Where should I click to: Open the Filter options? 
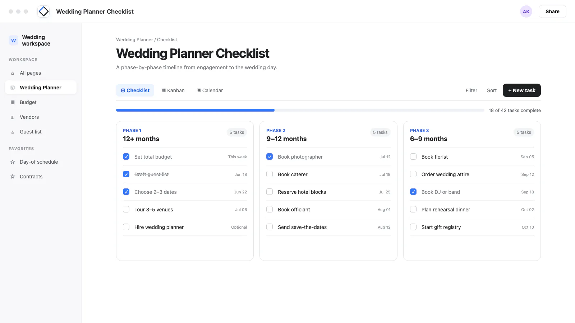pyautogui.click(x=471, y=90)
